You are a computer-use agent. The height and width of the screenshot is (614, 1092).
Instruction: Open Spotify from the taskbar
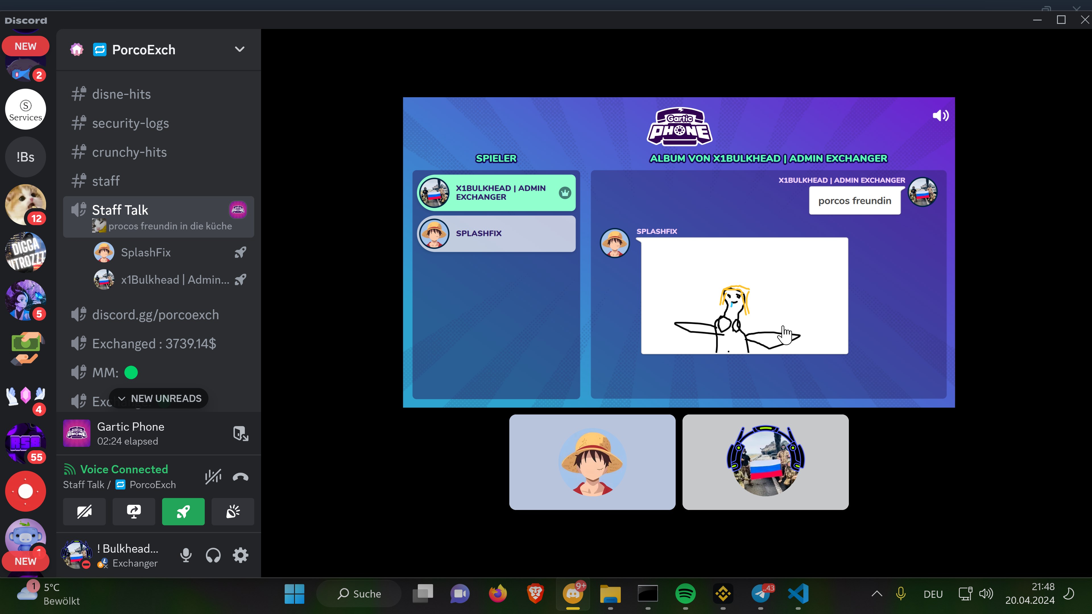coord(685,593)
